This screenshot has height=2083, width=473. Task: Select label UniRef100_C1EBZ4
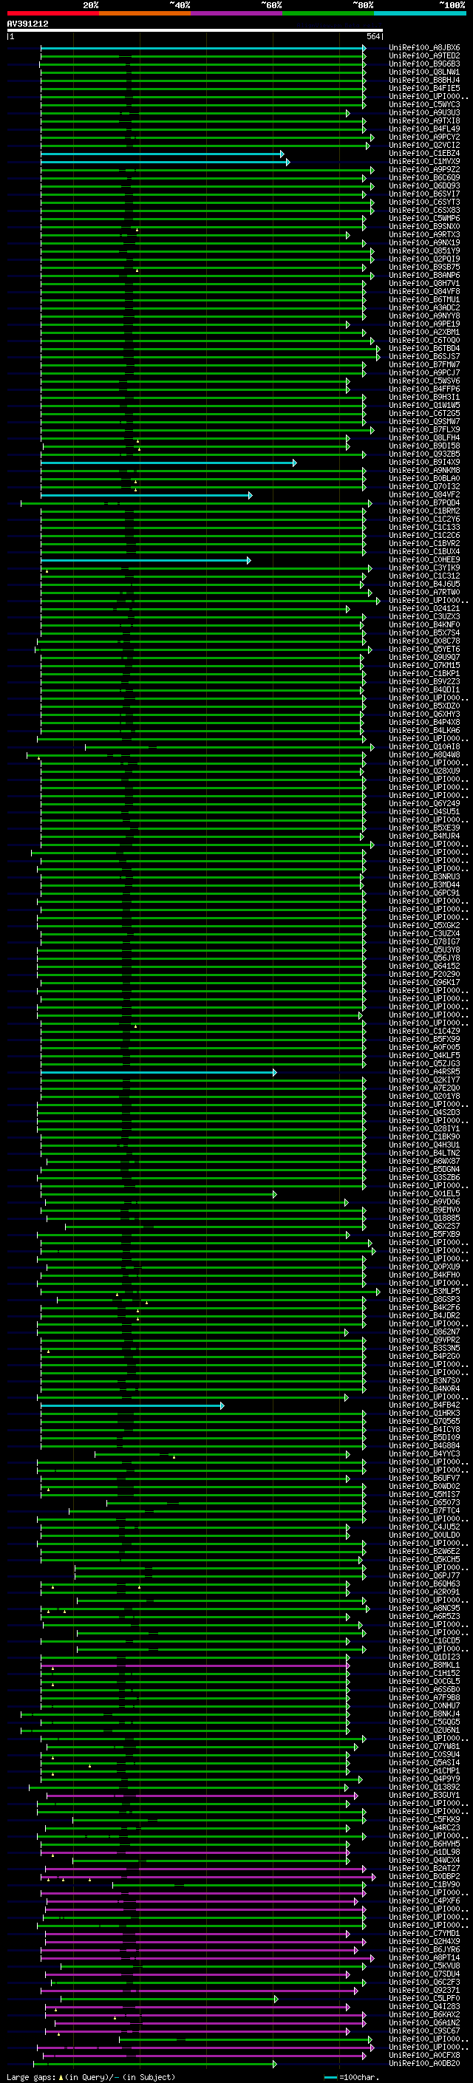tap(424, 154)
